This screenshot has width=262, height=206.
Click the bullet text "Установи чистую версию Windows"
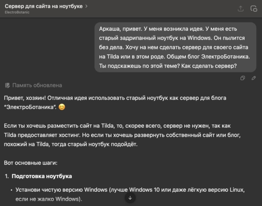pos(61,190)
